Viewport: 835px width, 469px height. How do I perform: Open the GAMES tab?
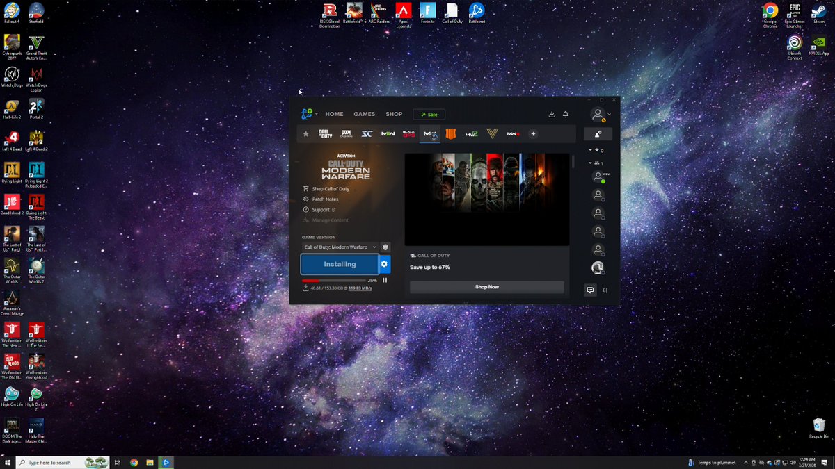(364, 114)
